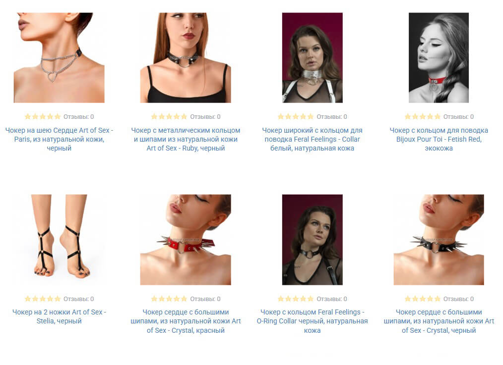Open link 'Чокер с кольцом для поводка Bijoux Pour Toi'
Screen dimensions: 503x365
click(x=439, y=139)
